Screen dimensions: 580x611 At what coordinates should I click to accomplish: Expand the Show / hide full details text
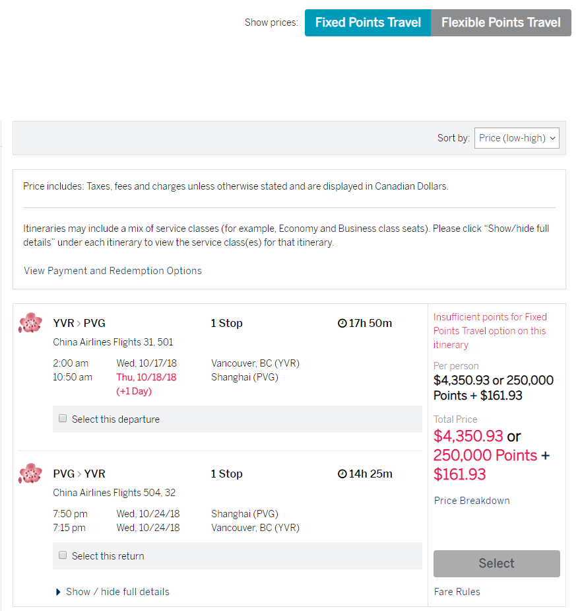point(117,592)
